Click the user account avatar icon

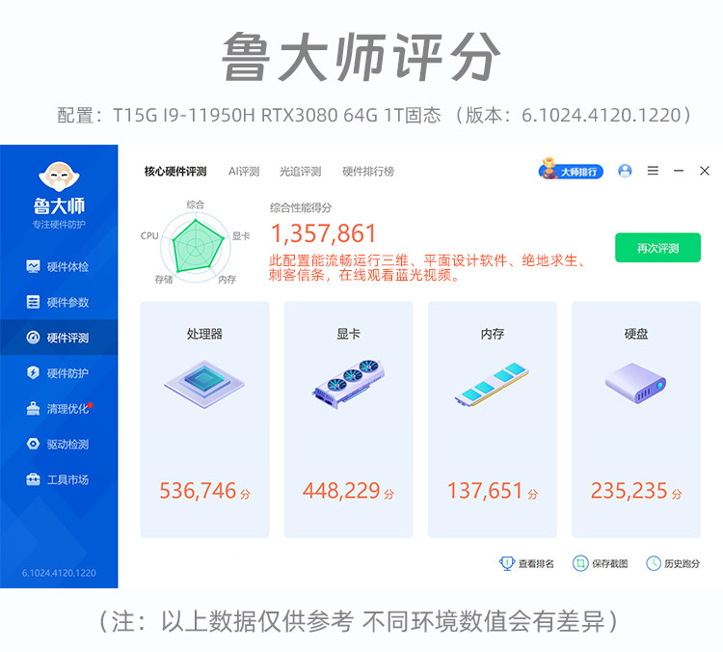(x=625, y=171)
